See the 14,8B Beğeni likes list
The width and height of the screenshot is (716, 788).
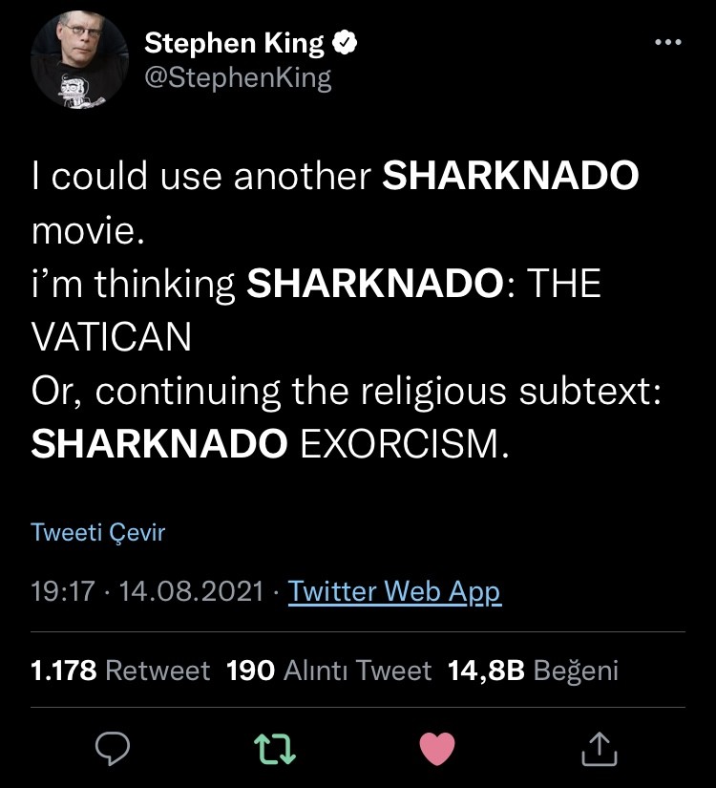[x=533, y=671]
